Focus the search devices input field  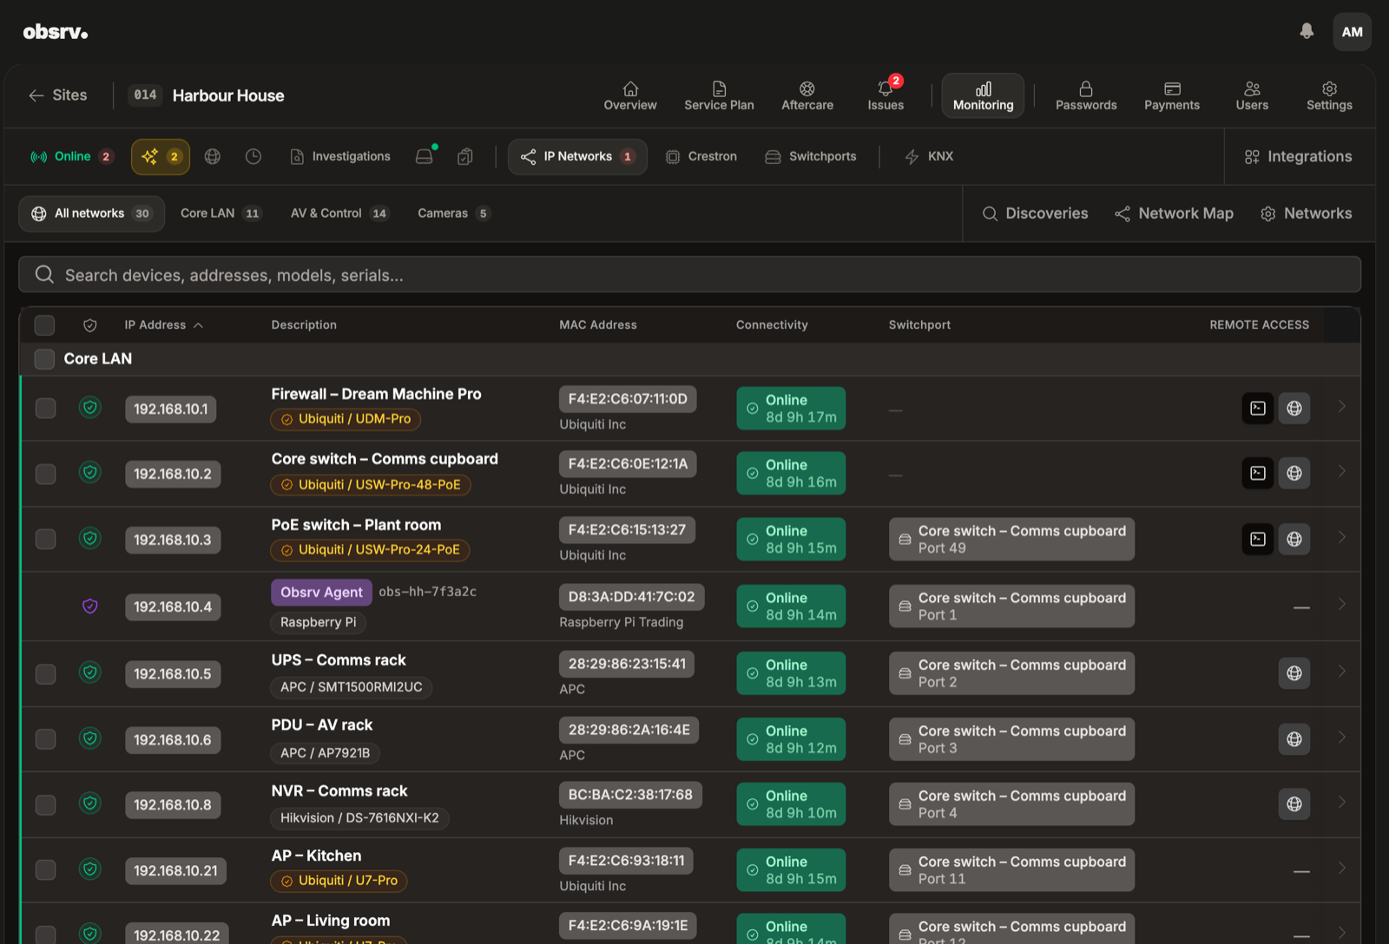689,274
